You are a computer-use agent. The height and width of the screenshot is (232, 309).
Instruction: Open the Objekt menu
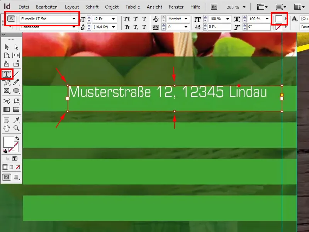click(112, 7)
